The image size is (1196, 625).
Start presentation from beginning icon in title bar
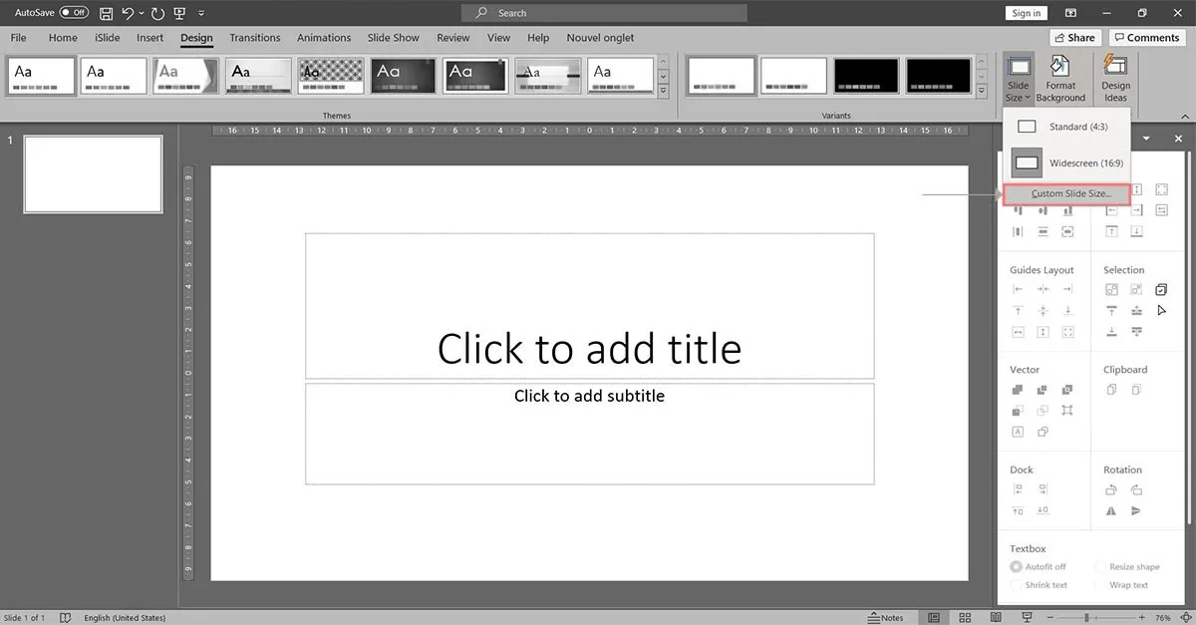(x=180, y=13)
